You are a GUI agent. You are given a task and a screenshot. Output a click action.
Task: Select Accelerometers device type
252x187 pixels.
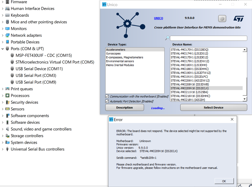tap(135, 50)
